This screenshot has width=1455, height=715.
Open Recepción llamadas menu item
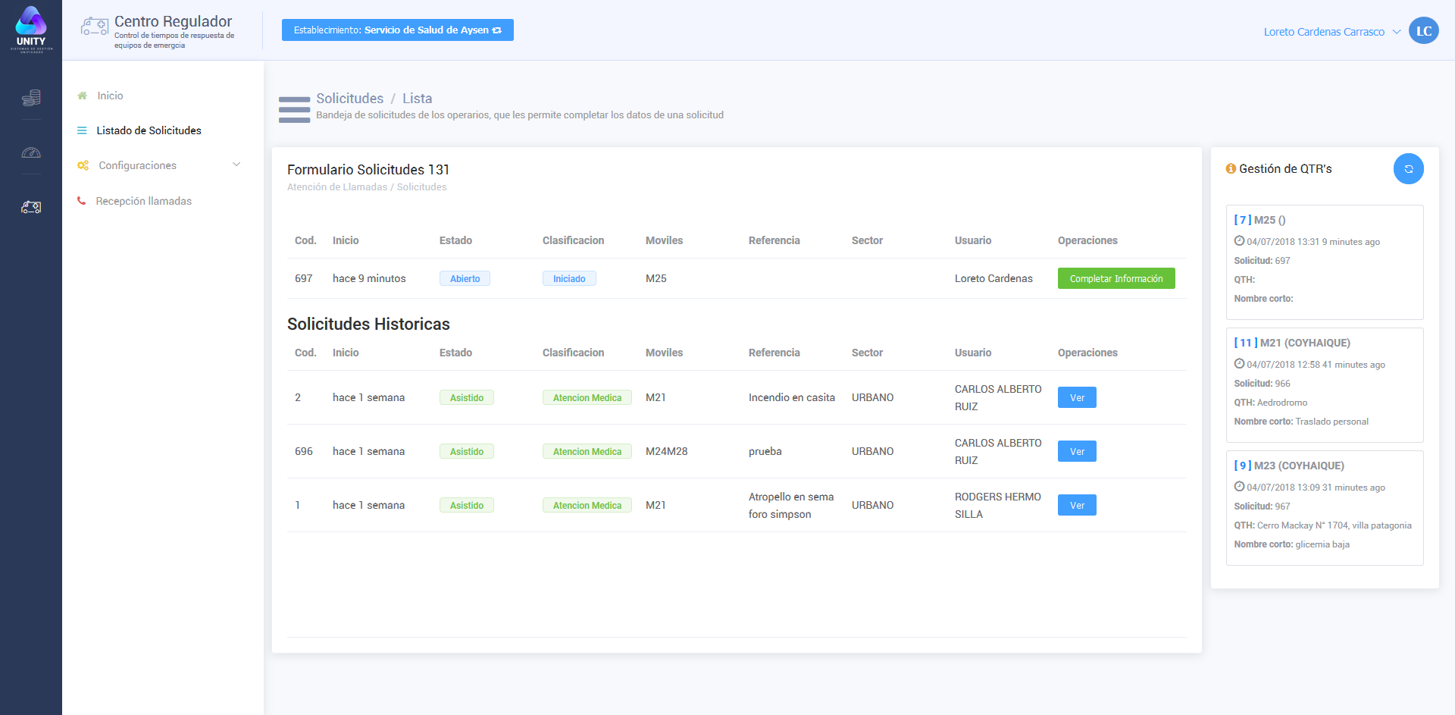click(143, 201)
